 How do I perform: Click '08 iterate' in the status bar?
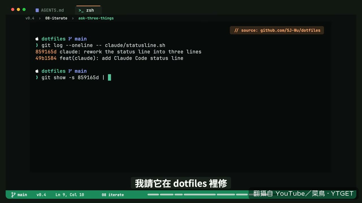(x=113, y=195)
